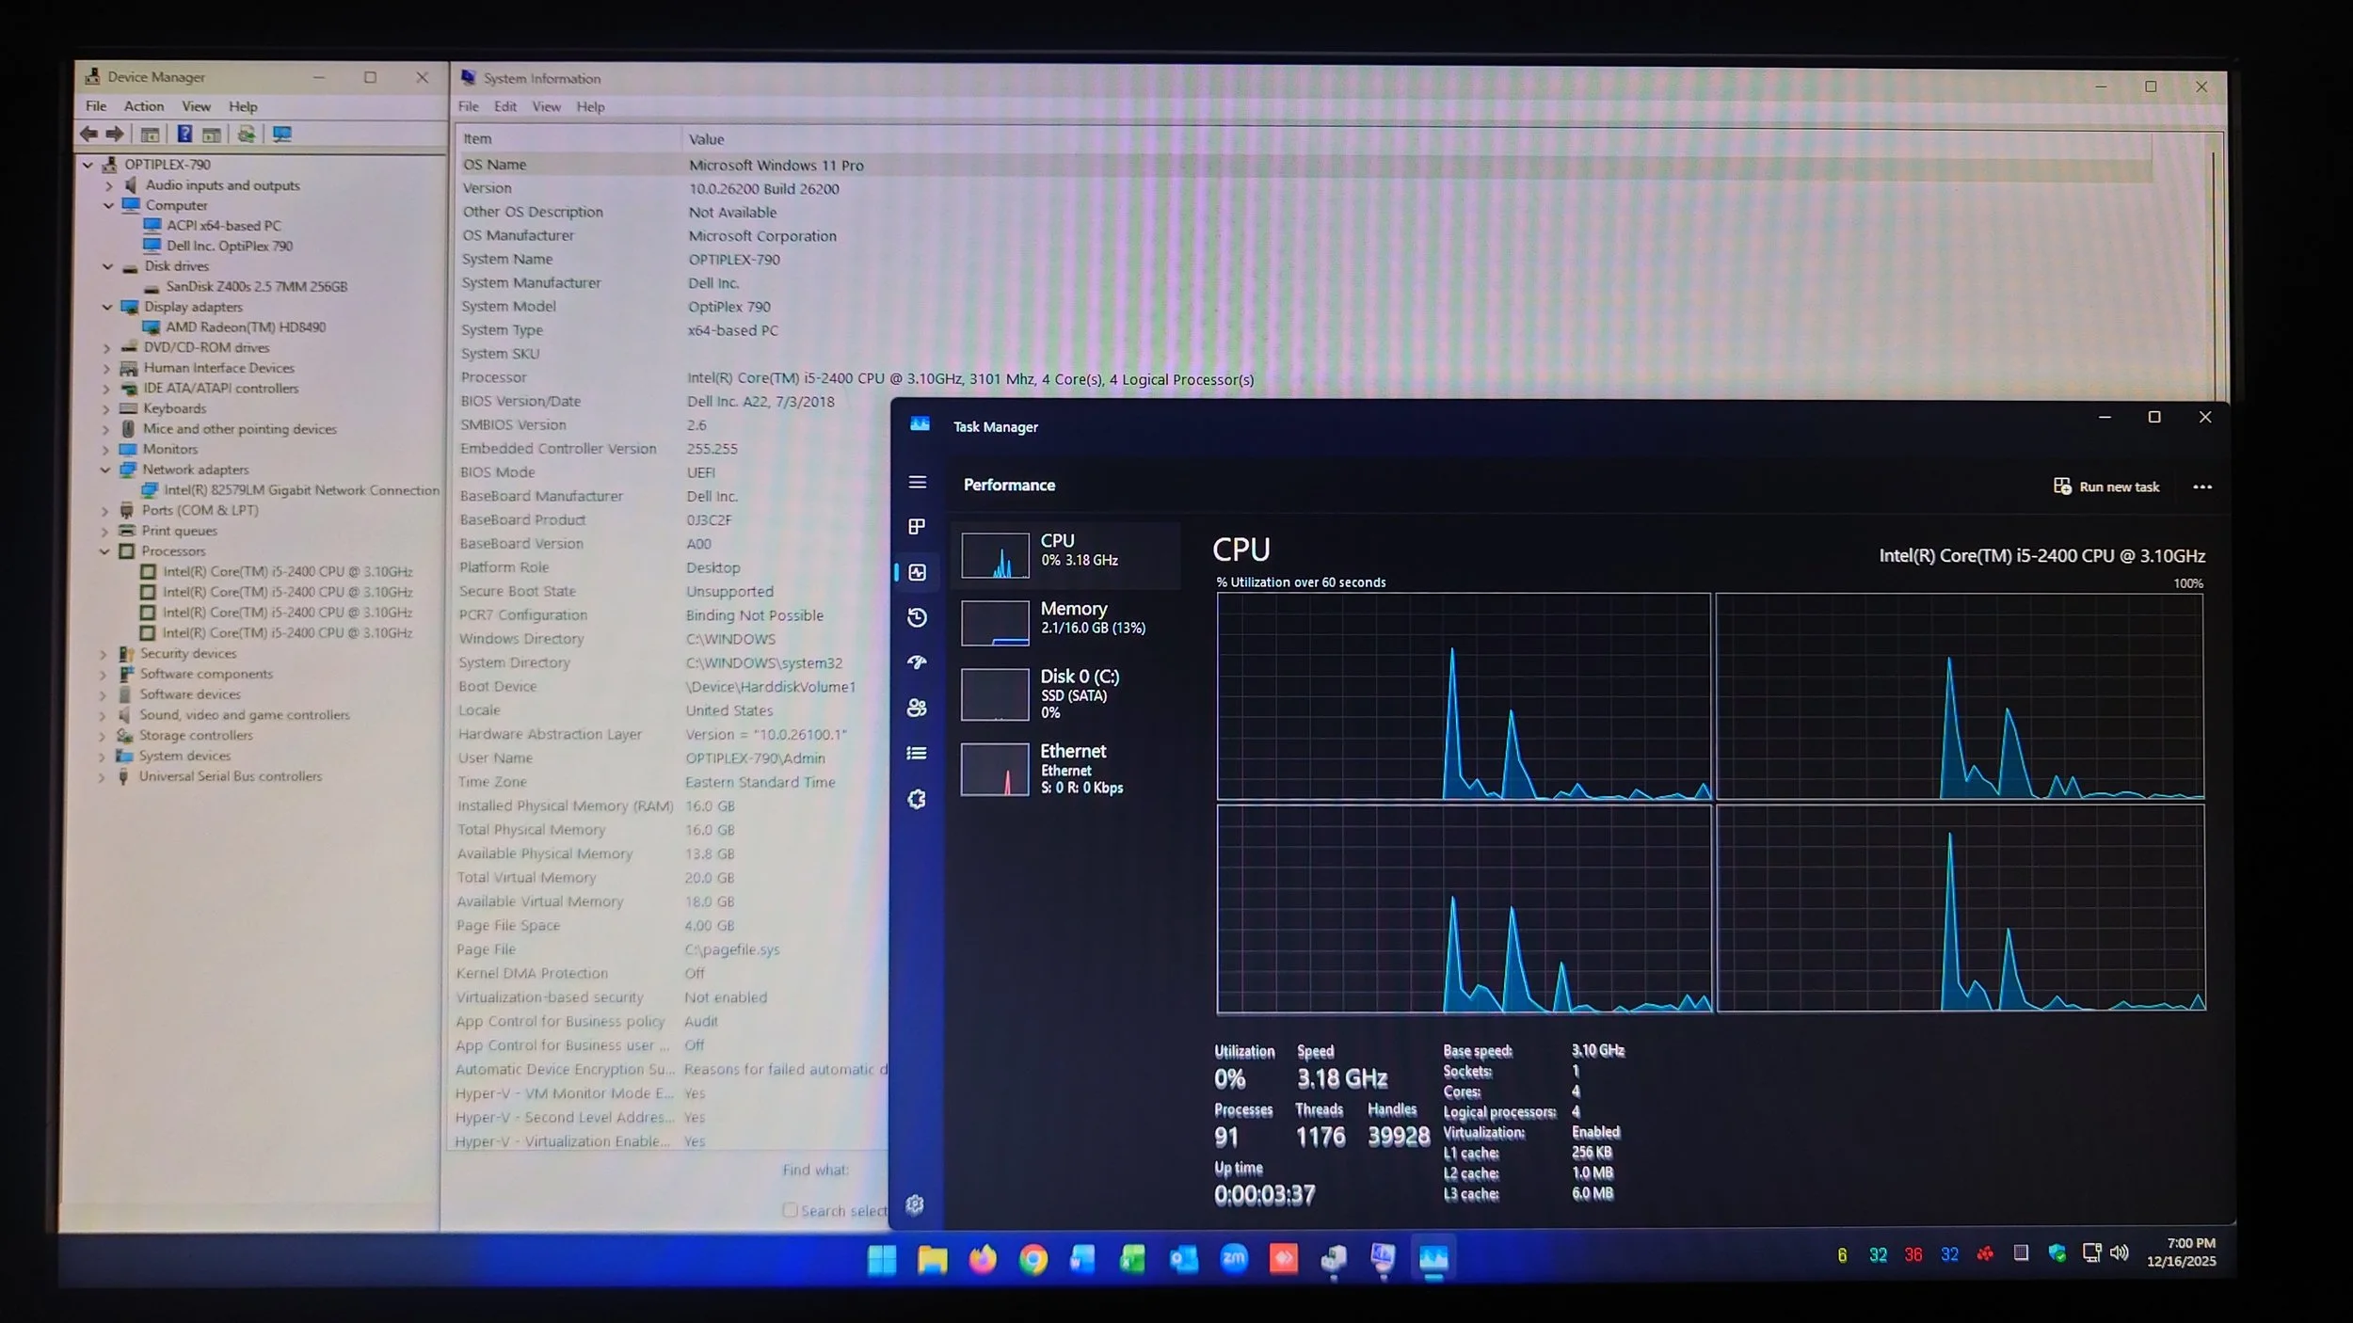
Task: Click Scan for hardware changes toolbar icon
Action: (281, 134)
